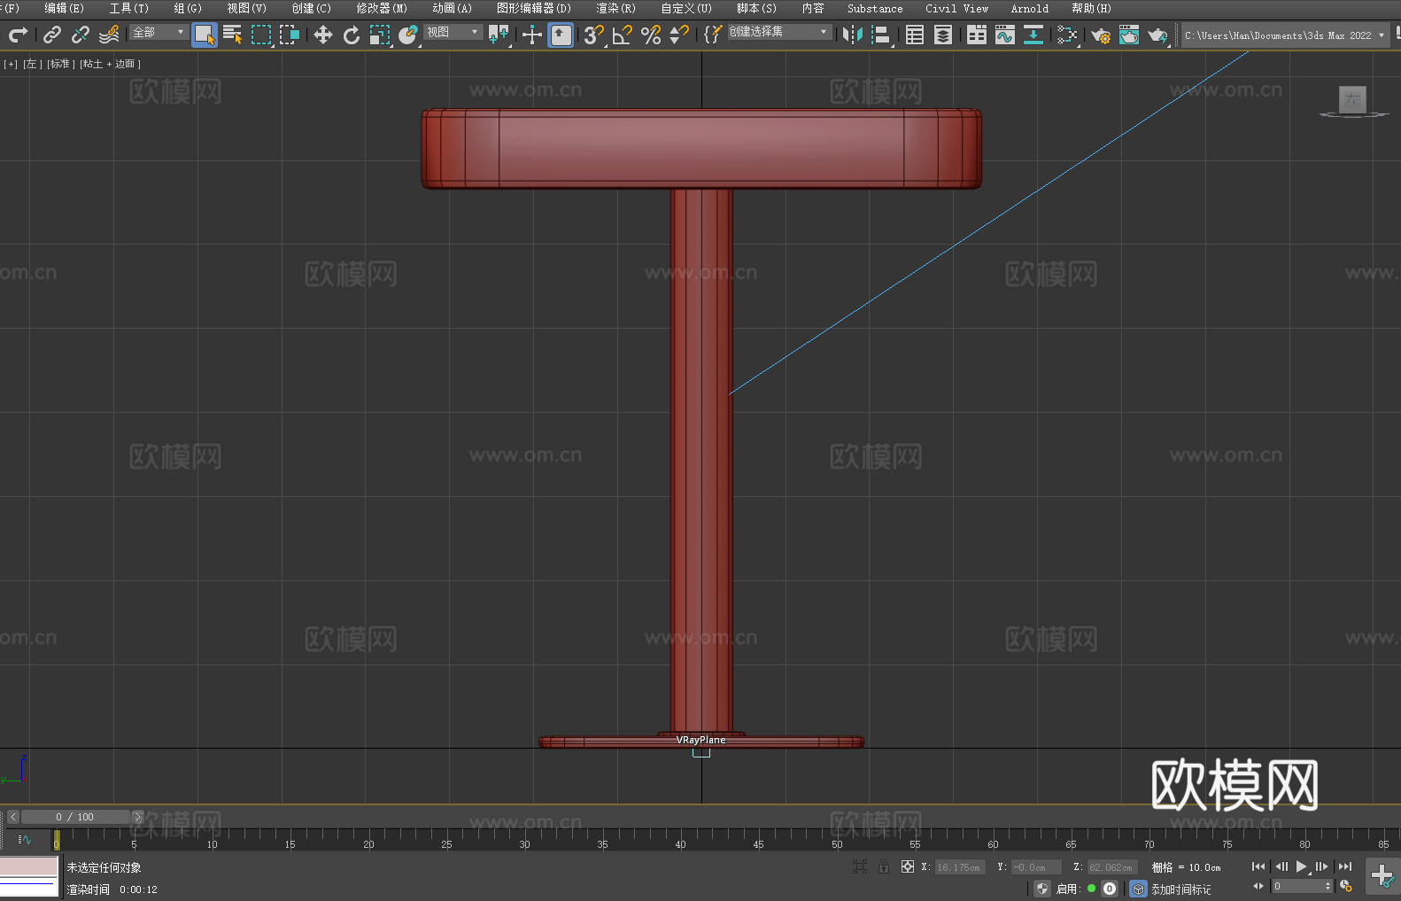Expand the 创建选择集 named selection dropdown
Screen dimensions: 1401x901
(x=778, y=32)
